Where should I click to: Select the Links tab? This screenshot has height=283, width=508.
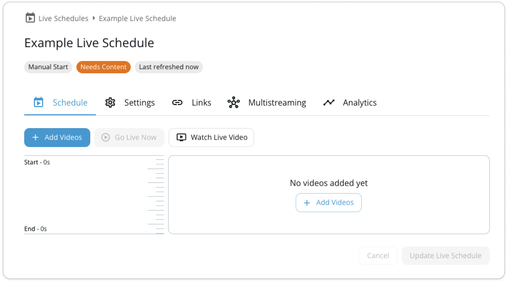point(192,103)
